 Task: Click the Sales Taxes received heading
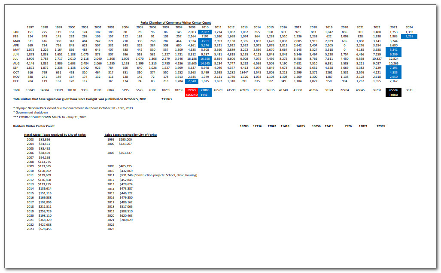point(131,135)
